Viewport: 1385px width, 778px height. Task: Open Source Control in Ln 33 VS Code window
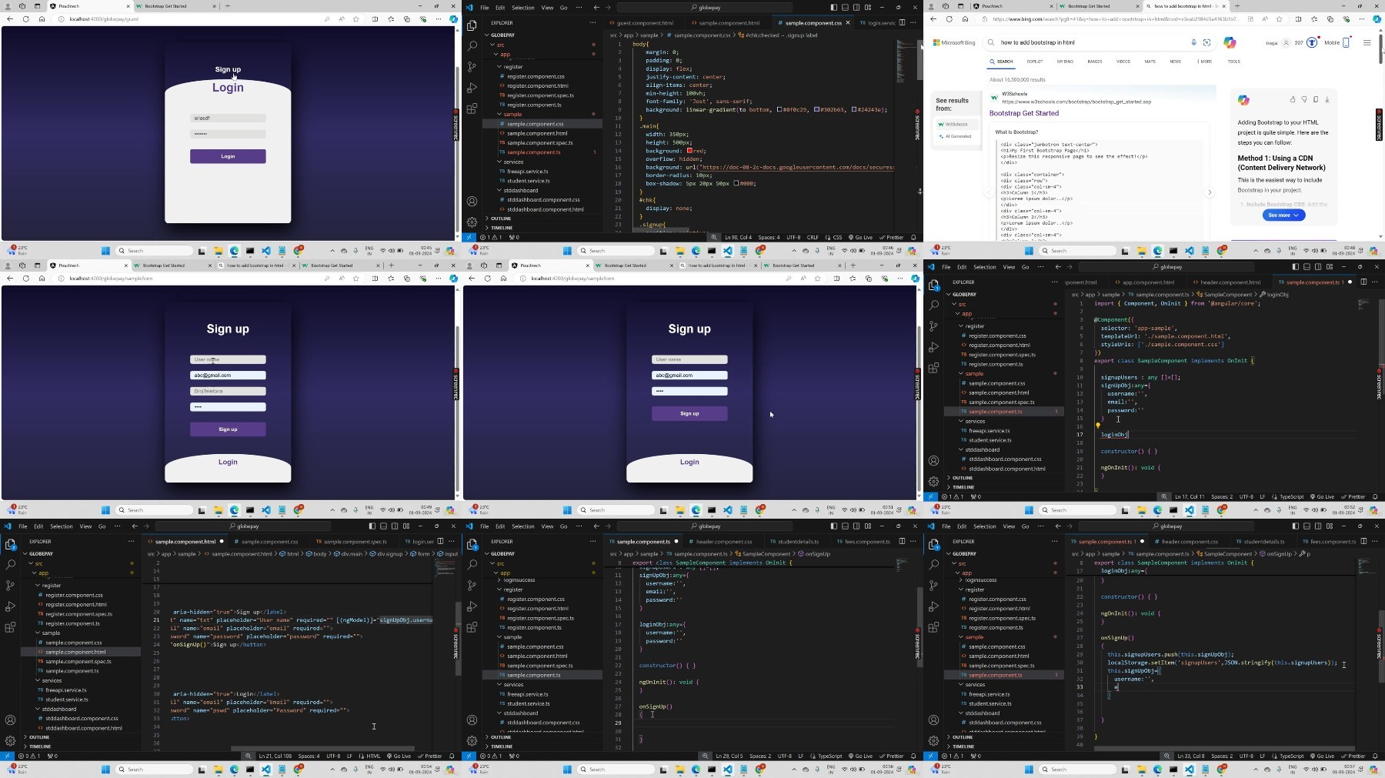(933, 585)
